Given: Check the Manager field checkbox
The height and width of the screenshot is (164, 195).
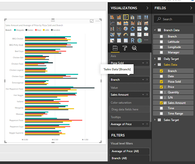Looking at the screenshot, I should pyautogui.click(x=161, y=52).
